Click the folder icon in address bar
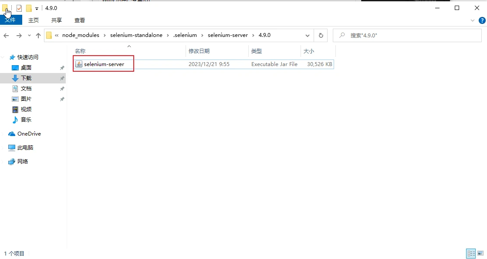The width and height of the screenshot is (487, 259). [x=49, y=35]
